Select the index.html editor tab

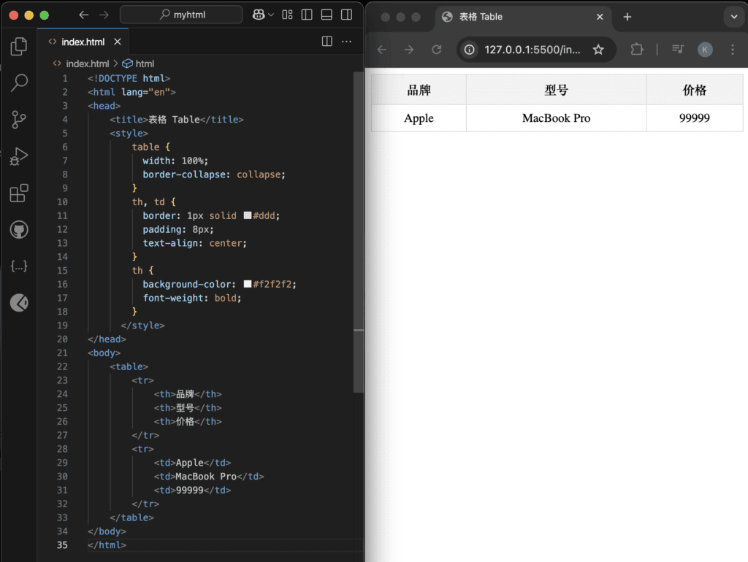tap(83, 42)
